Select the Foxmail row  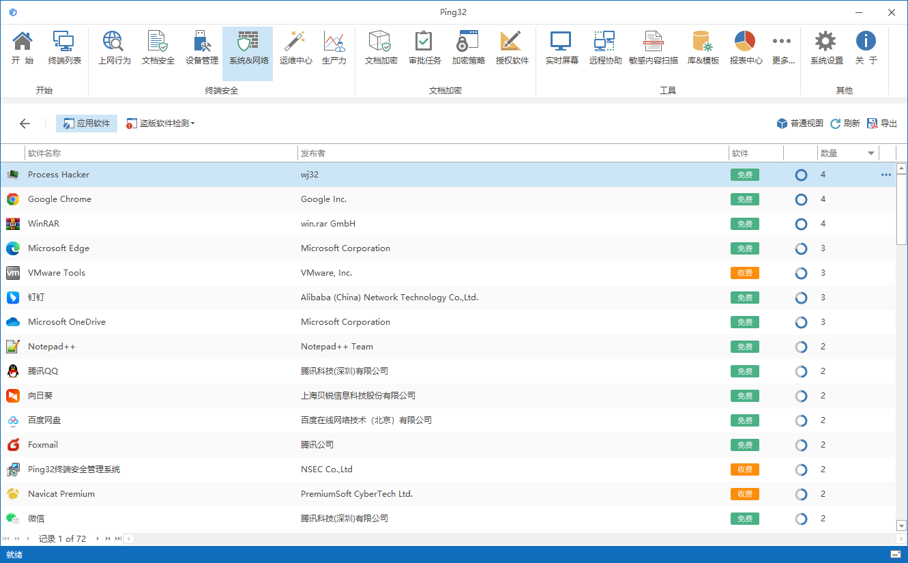pyautogui.click(x=448, y=445)
